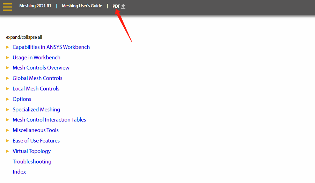This screenshot has width=315, height=183.
Task: Expand Mesh Controls Overview arrow
Action: [x=8, y=68]
